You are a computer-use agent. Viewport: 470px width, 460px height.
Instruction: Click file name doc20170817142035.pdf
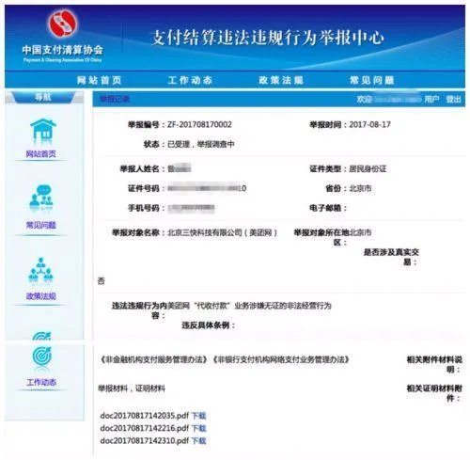(x=145, y=416)
